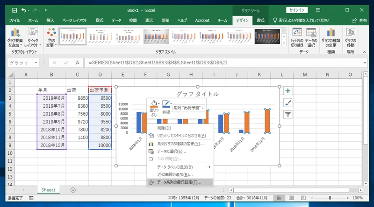Expand the formula bar dropdown arrow
The width and height of the screenshot is (374, 207).
[365, 63]
